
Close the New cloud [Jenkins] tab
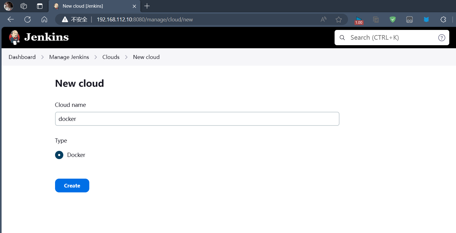[x=134, y=6]
